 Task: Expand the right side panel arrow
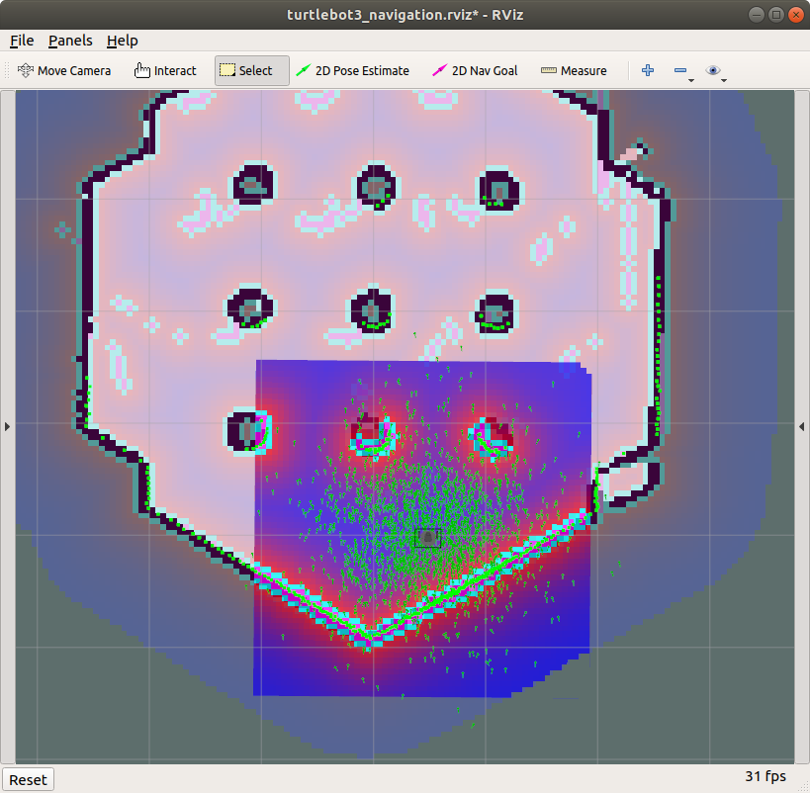click(x=802, y=426)
